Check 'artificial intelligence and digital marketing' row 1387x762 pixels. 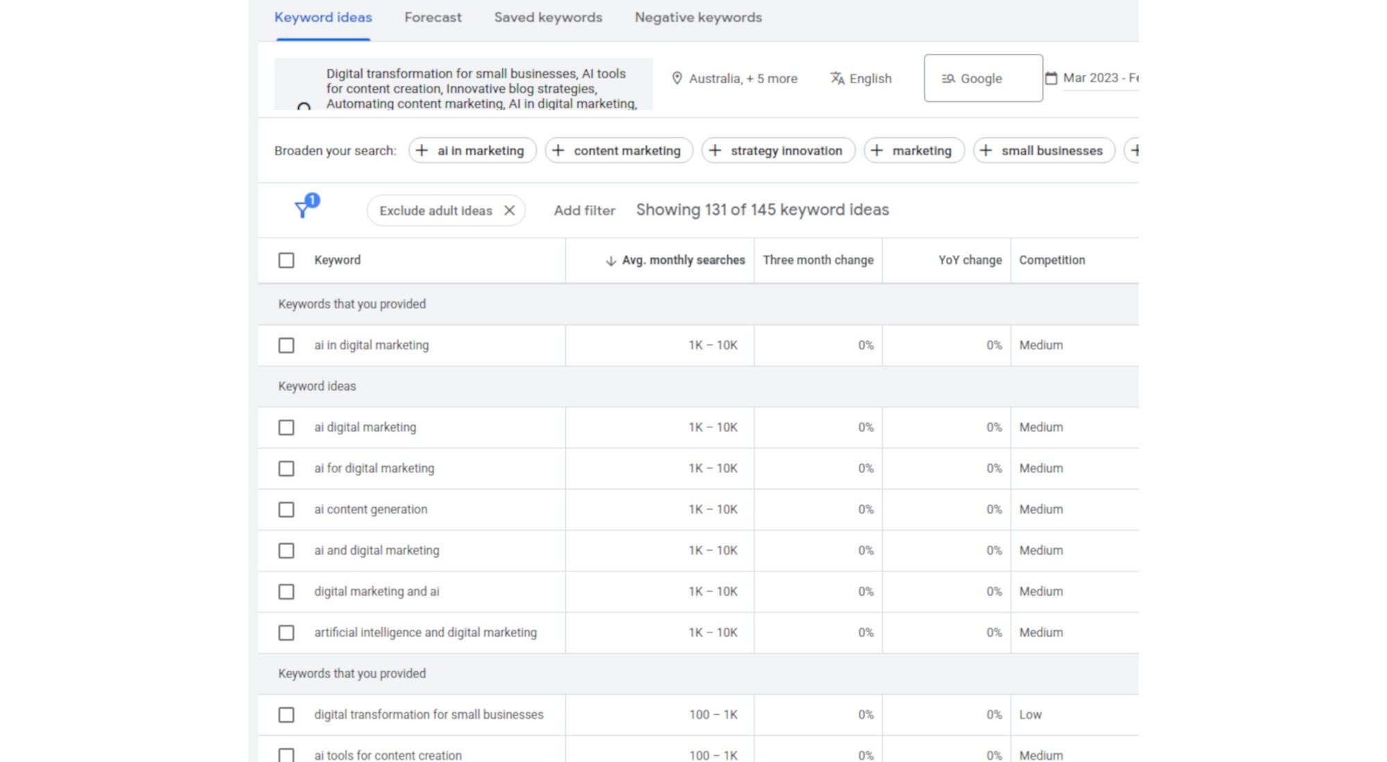tap(286, 633)
